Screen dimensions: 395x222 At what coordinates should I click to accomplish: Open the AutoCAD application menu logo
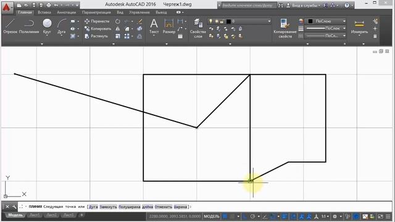(7, 7)
